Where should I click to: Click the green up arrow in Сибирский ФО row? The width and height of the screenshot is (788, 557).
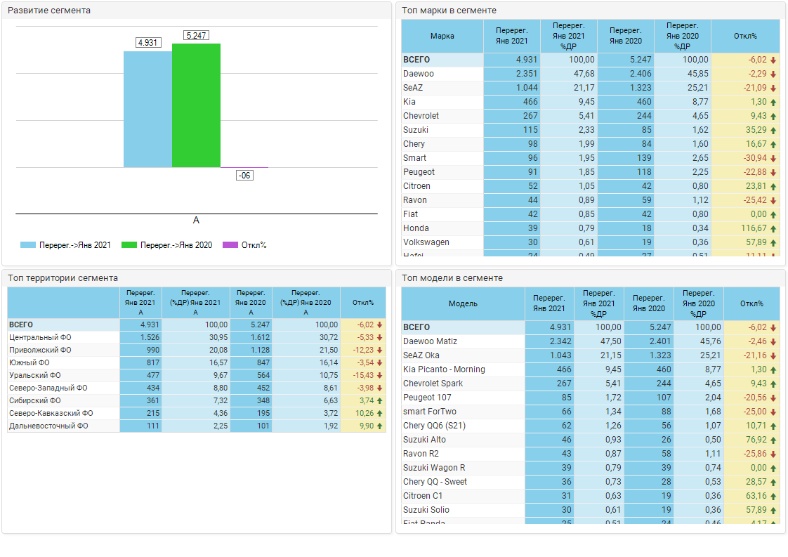379,400
